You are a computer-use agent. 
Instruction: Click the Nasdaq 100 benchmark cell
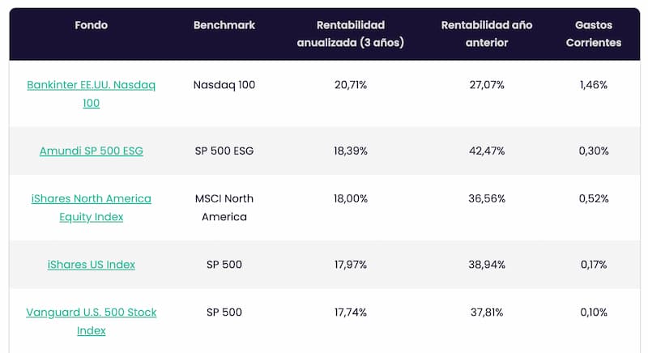[x=224, y=85]
